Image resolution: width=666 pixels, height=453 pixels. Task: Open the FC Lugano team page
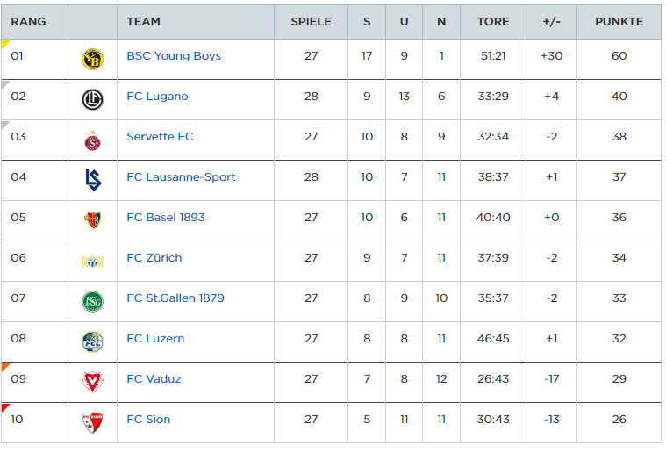pos(157,96)
